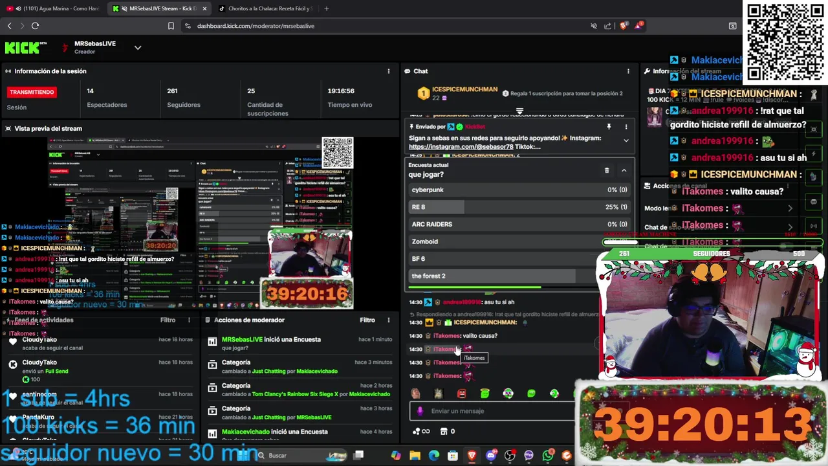The height and width of the screenshot is (466, 828).
Task: Click the pin icon on the KickBot message
Action: pyautogui.click(x=609, y=127)
